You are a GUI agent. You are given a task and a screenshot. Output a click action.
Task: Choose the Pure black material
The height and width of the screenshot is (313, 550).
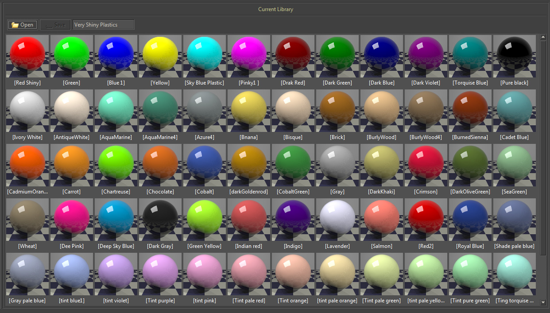tap(515, 56)
